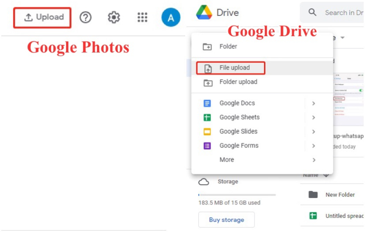This screenshot has width=365, height=232.
Task: Click the new folder icon in menu
Action: point(207,47)
